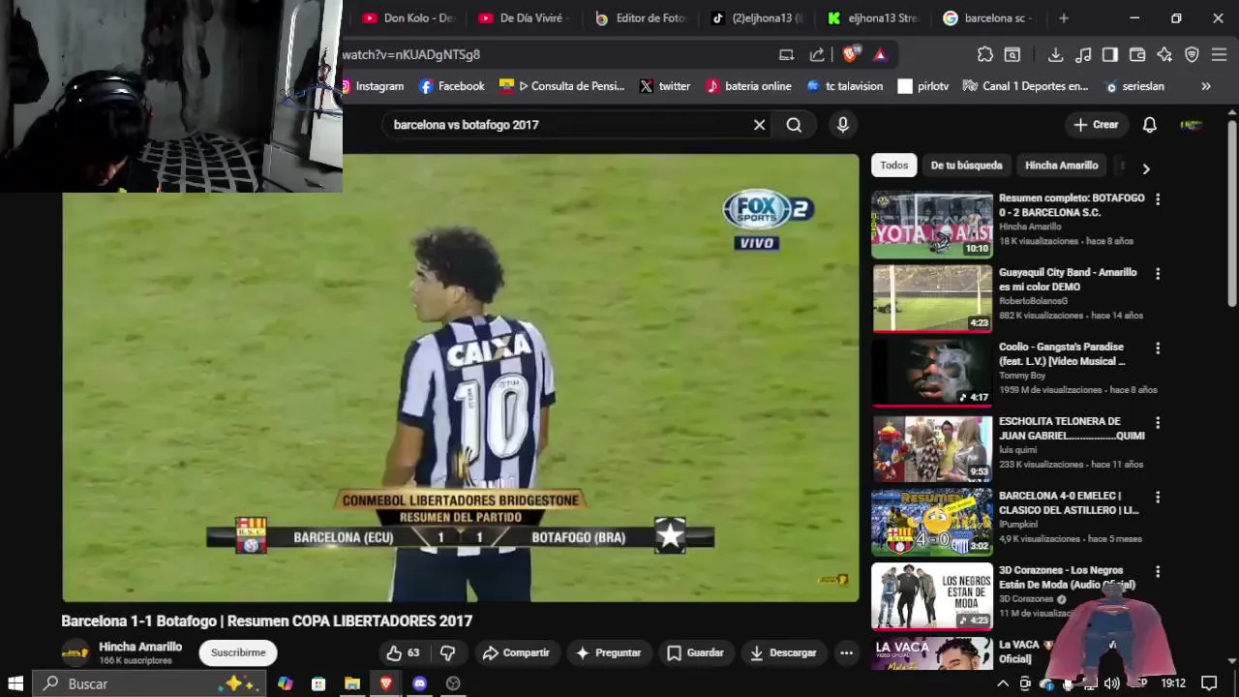The height and width of the screenshot is (697, 1239).
Task: Open a new browser tab
Action: point(1064,18)
